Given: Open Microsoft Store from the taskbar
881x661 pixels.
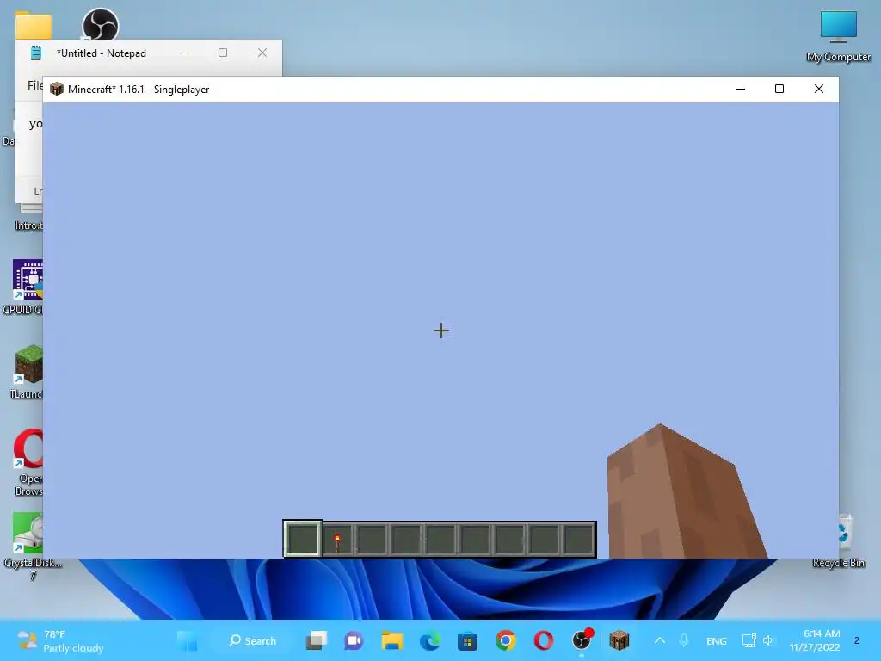Looking at the screenshot, I should 467,640.
